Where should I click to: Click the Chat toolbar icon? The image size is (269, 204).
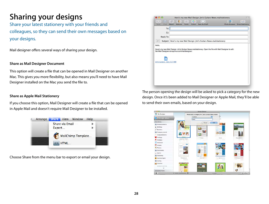pyautogui.click(x=165, y=21)
